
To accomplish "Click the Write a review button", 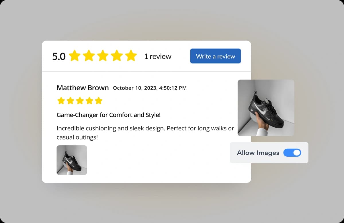I will (x=216, y=56).
